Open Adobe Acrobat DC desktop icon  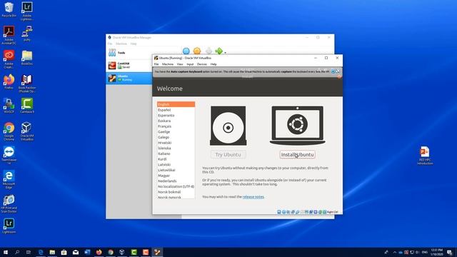click(9, 35)
